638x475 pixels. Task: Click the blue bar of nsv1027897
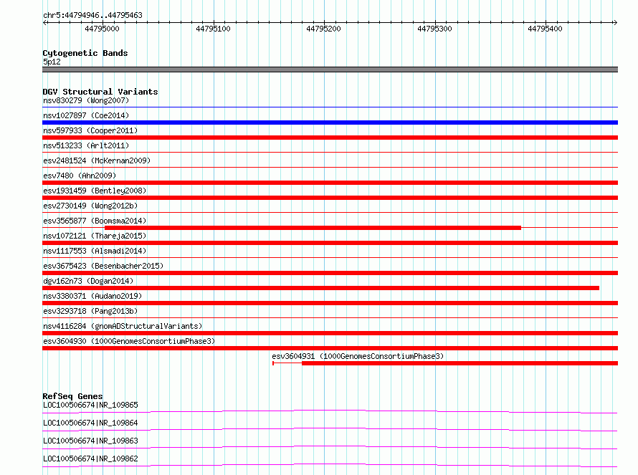click(x=330, y=123)
